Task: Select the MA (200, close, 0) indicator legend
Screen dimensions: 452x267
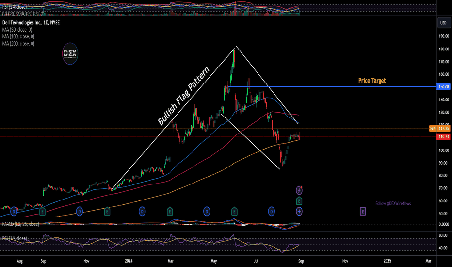Action: [x=18, y=44]
